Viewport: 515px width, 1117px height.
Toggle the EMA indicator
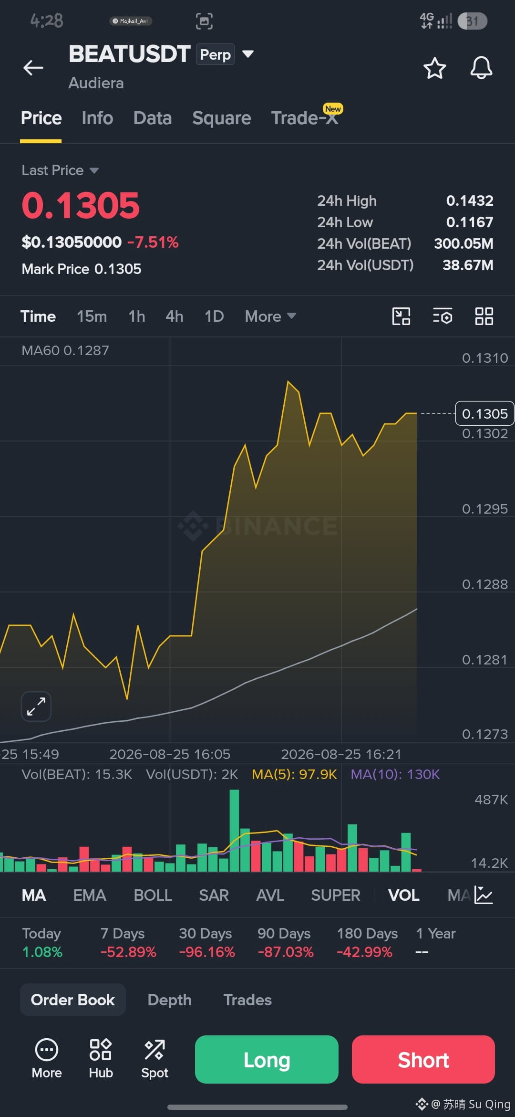coord(90,895)
